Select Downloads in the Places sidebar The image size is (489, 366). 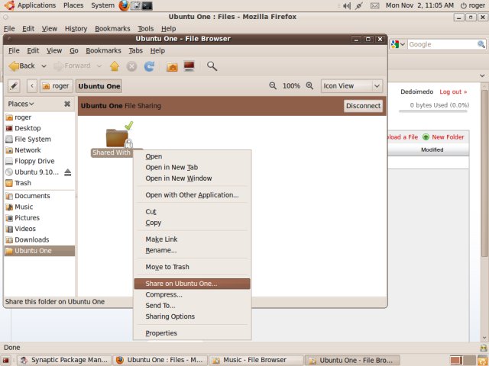click(x=40, y=239)
